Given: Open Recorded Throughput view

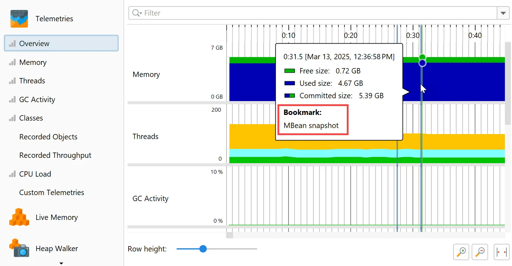Looking at the screenshot, I should click(55, 155).
